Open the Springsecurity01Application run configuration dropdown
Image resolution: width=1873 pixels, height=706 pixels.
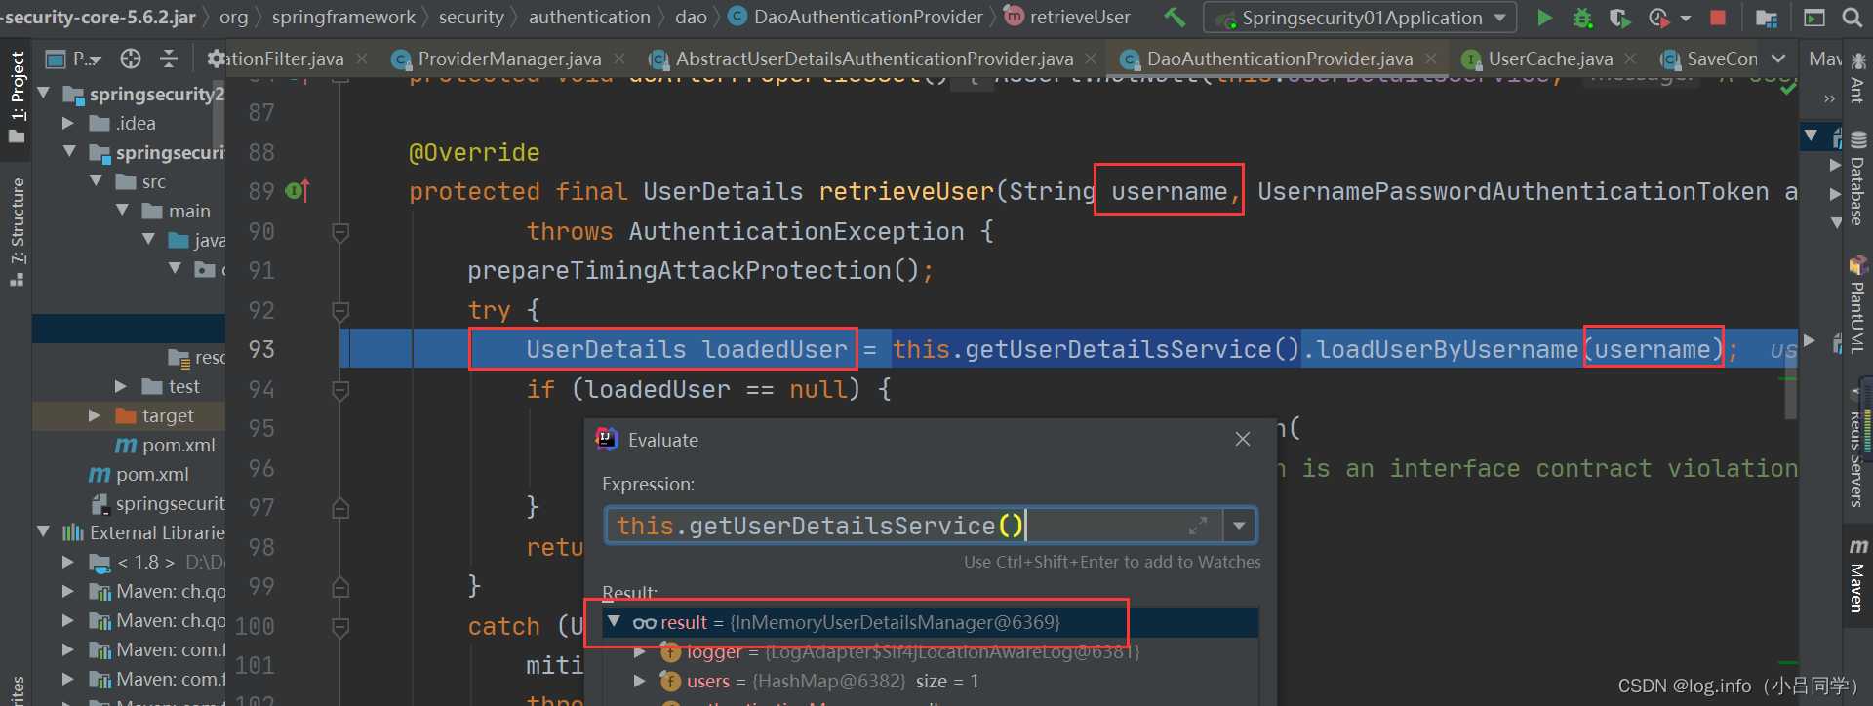point(1360,18)
